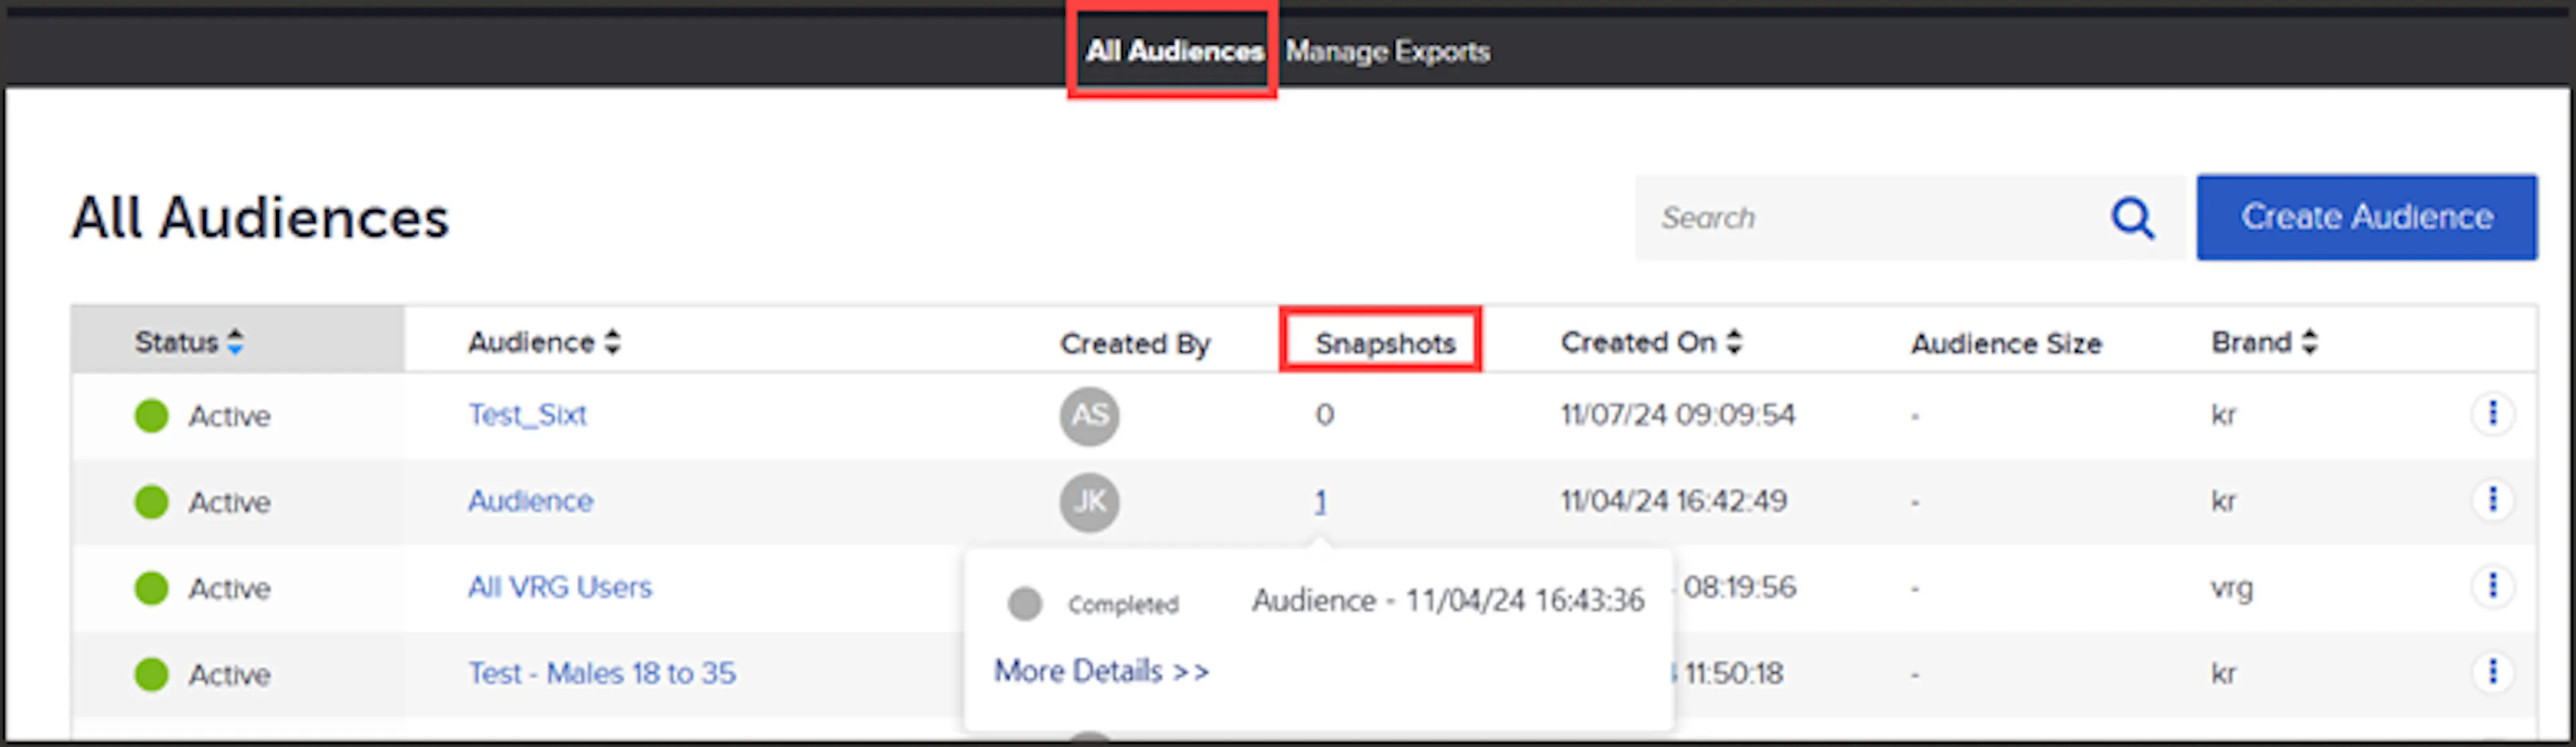Image resolution: width=2576 pixels, height=747 pixels.
Task: Open the Test_Sixt audience link
Action: point(527,415)
